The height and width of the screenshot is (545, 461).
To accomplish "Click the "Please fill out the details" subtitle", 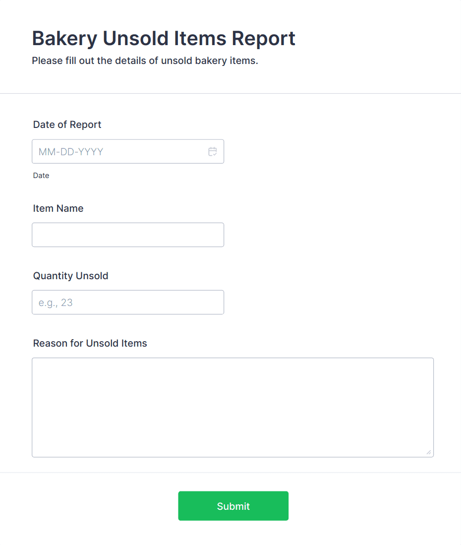I will (x=145, y=61).
